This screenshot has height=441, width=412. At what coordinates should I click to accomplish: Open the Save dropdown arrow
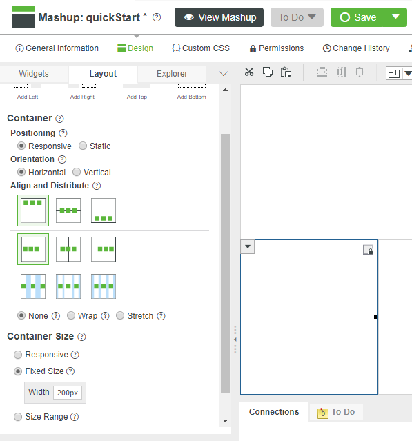[x=395, y=17]
